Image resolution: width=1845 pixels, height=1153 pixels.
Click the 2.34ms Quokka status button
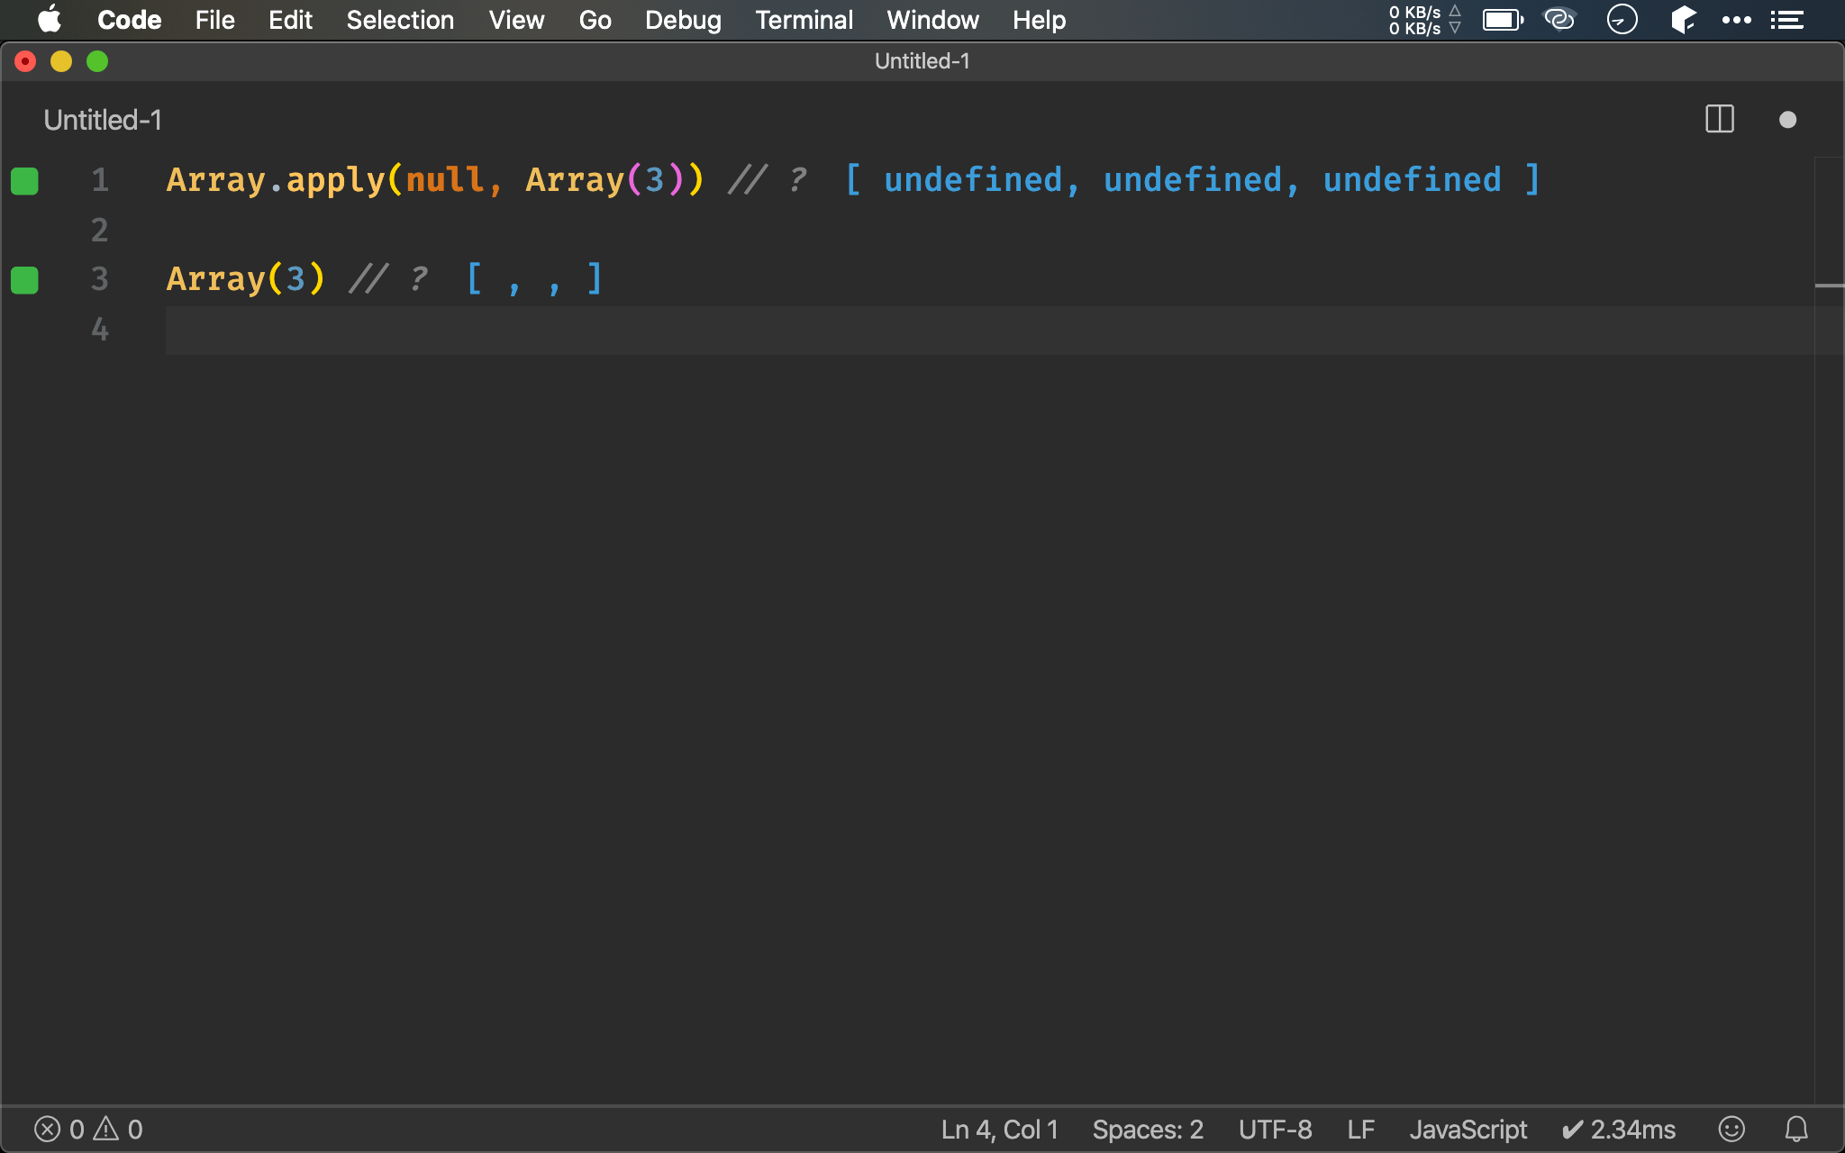(1619, 1129)
